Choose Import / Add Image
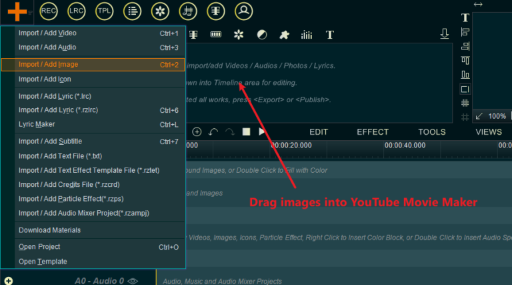Viewport: 512px width, 285px height. [x=93, y=64]
